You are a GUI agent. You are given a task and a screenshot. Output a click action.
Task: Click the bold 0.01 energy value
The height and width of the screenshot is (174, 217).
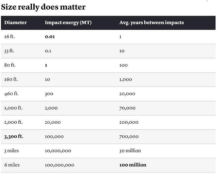(x=50, y=37)
